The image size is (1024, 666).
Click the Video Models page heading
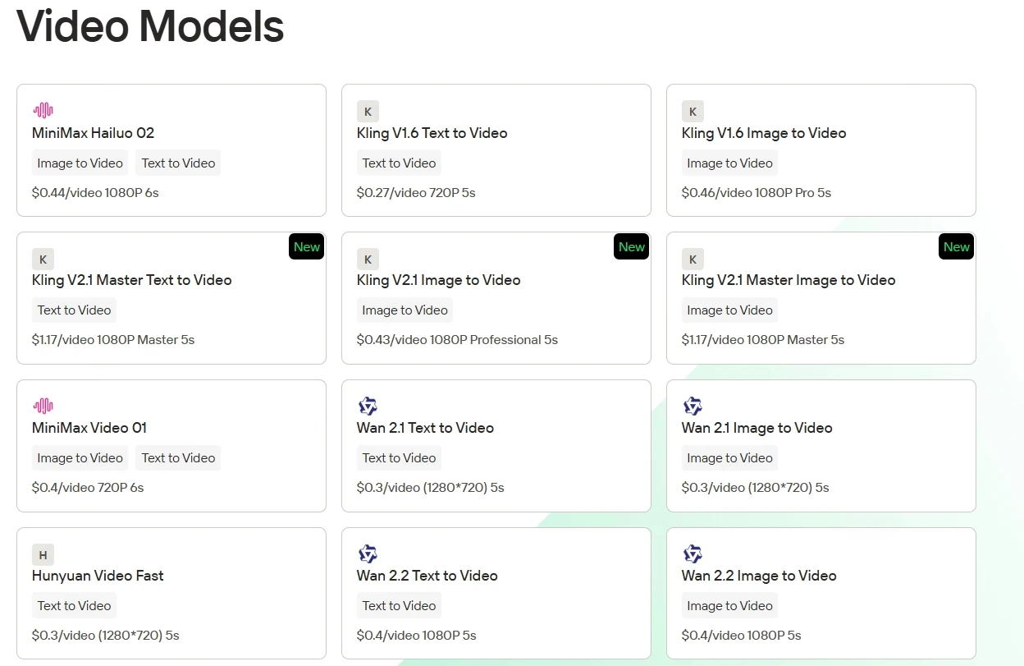(150, 26)
